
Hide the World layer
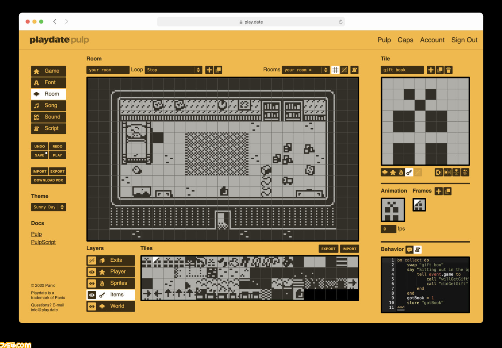92,306
